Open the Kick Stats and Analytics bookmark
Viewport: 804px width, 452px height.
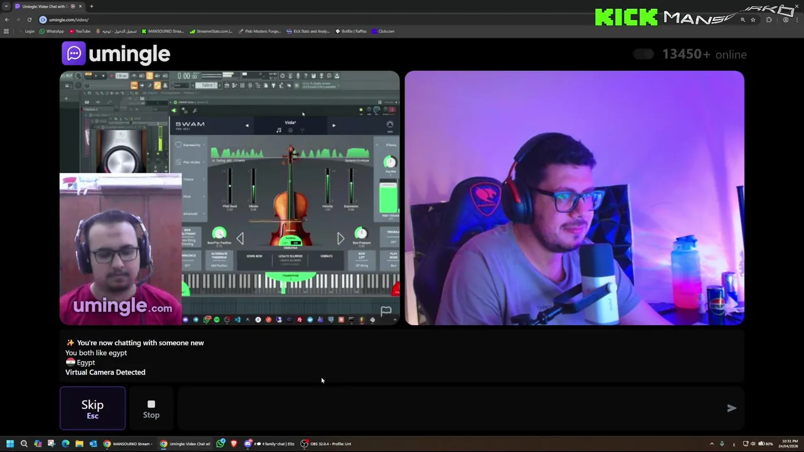(308, 31)
